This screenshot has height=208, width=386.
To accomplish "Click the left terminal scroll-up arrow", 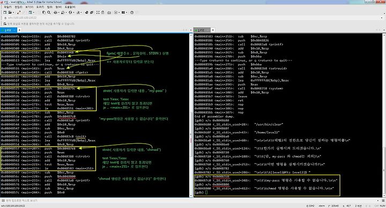I will (191, 35).
